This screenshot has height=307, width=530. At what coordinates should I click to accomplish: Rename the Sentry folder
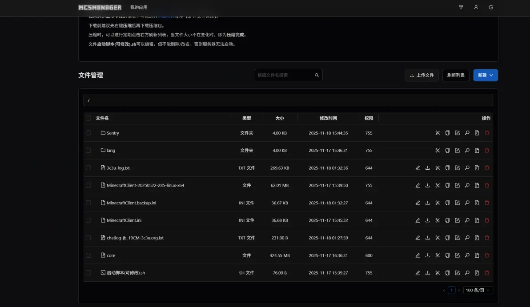pos(458,133)
